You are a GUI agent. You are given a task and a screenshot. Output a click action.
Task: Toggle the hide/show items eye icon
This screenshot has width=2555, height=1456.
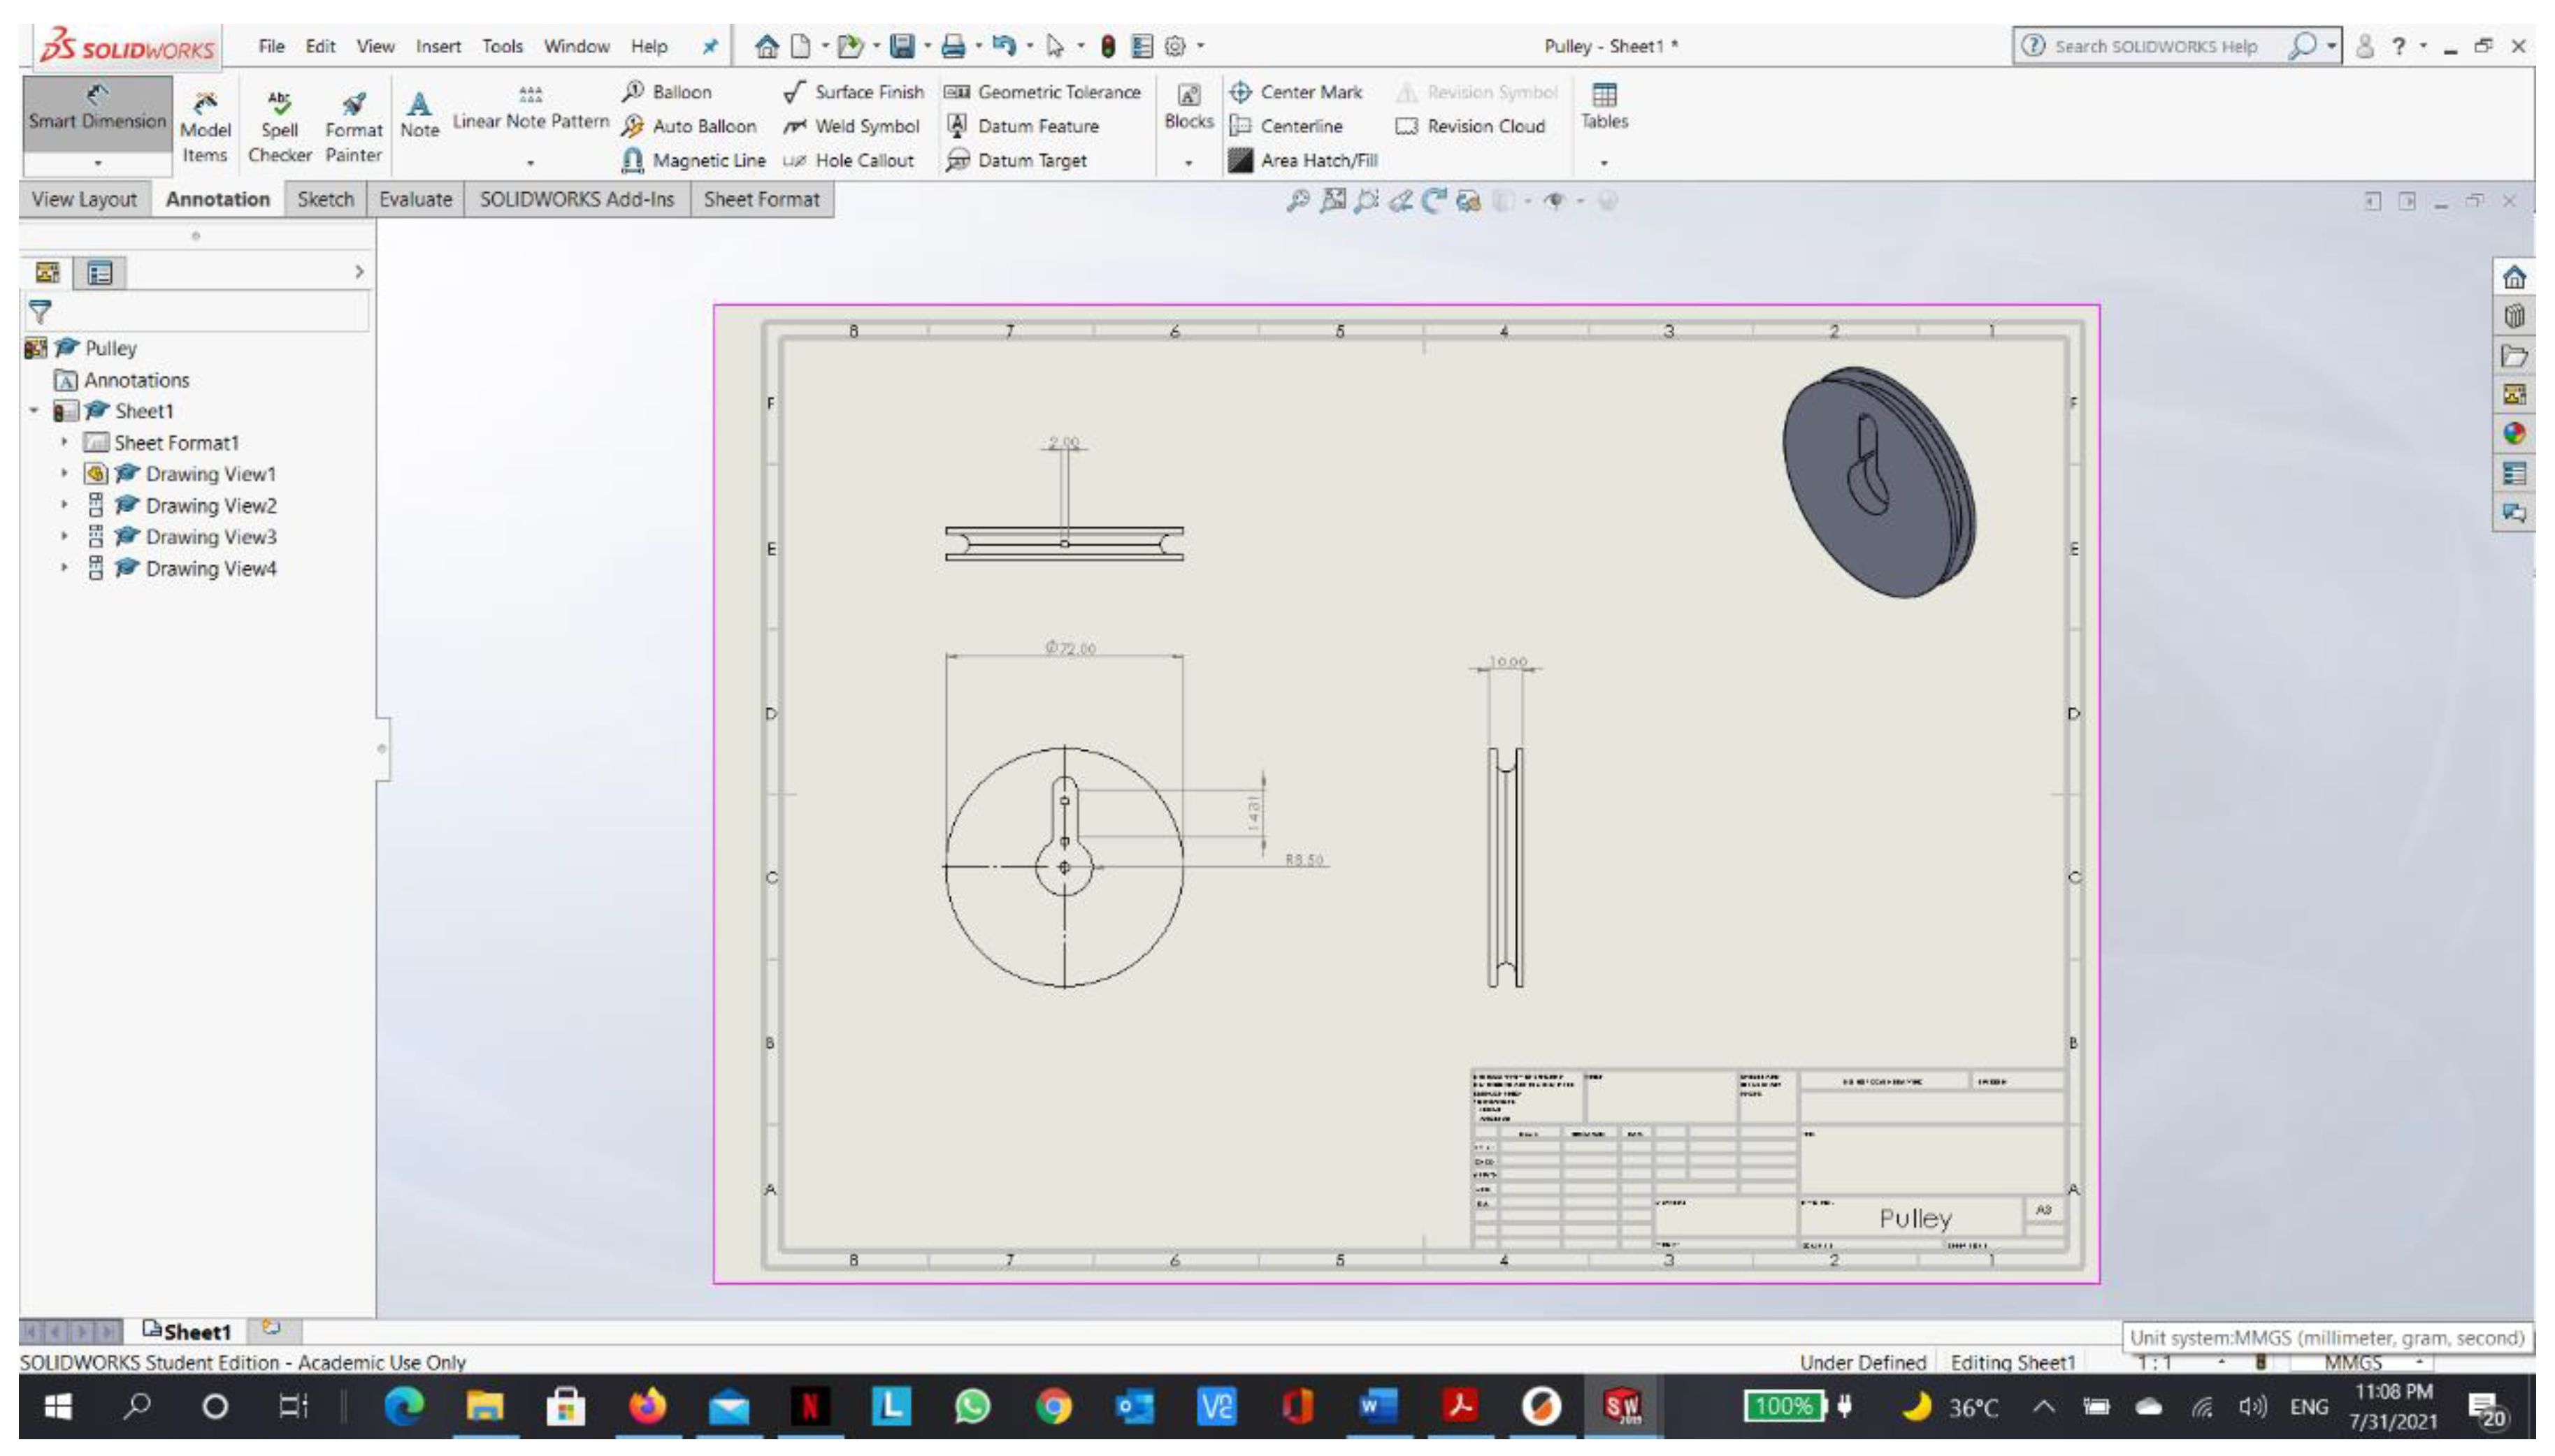pyautogui.click(x=1553, y=201)
